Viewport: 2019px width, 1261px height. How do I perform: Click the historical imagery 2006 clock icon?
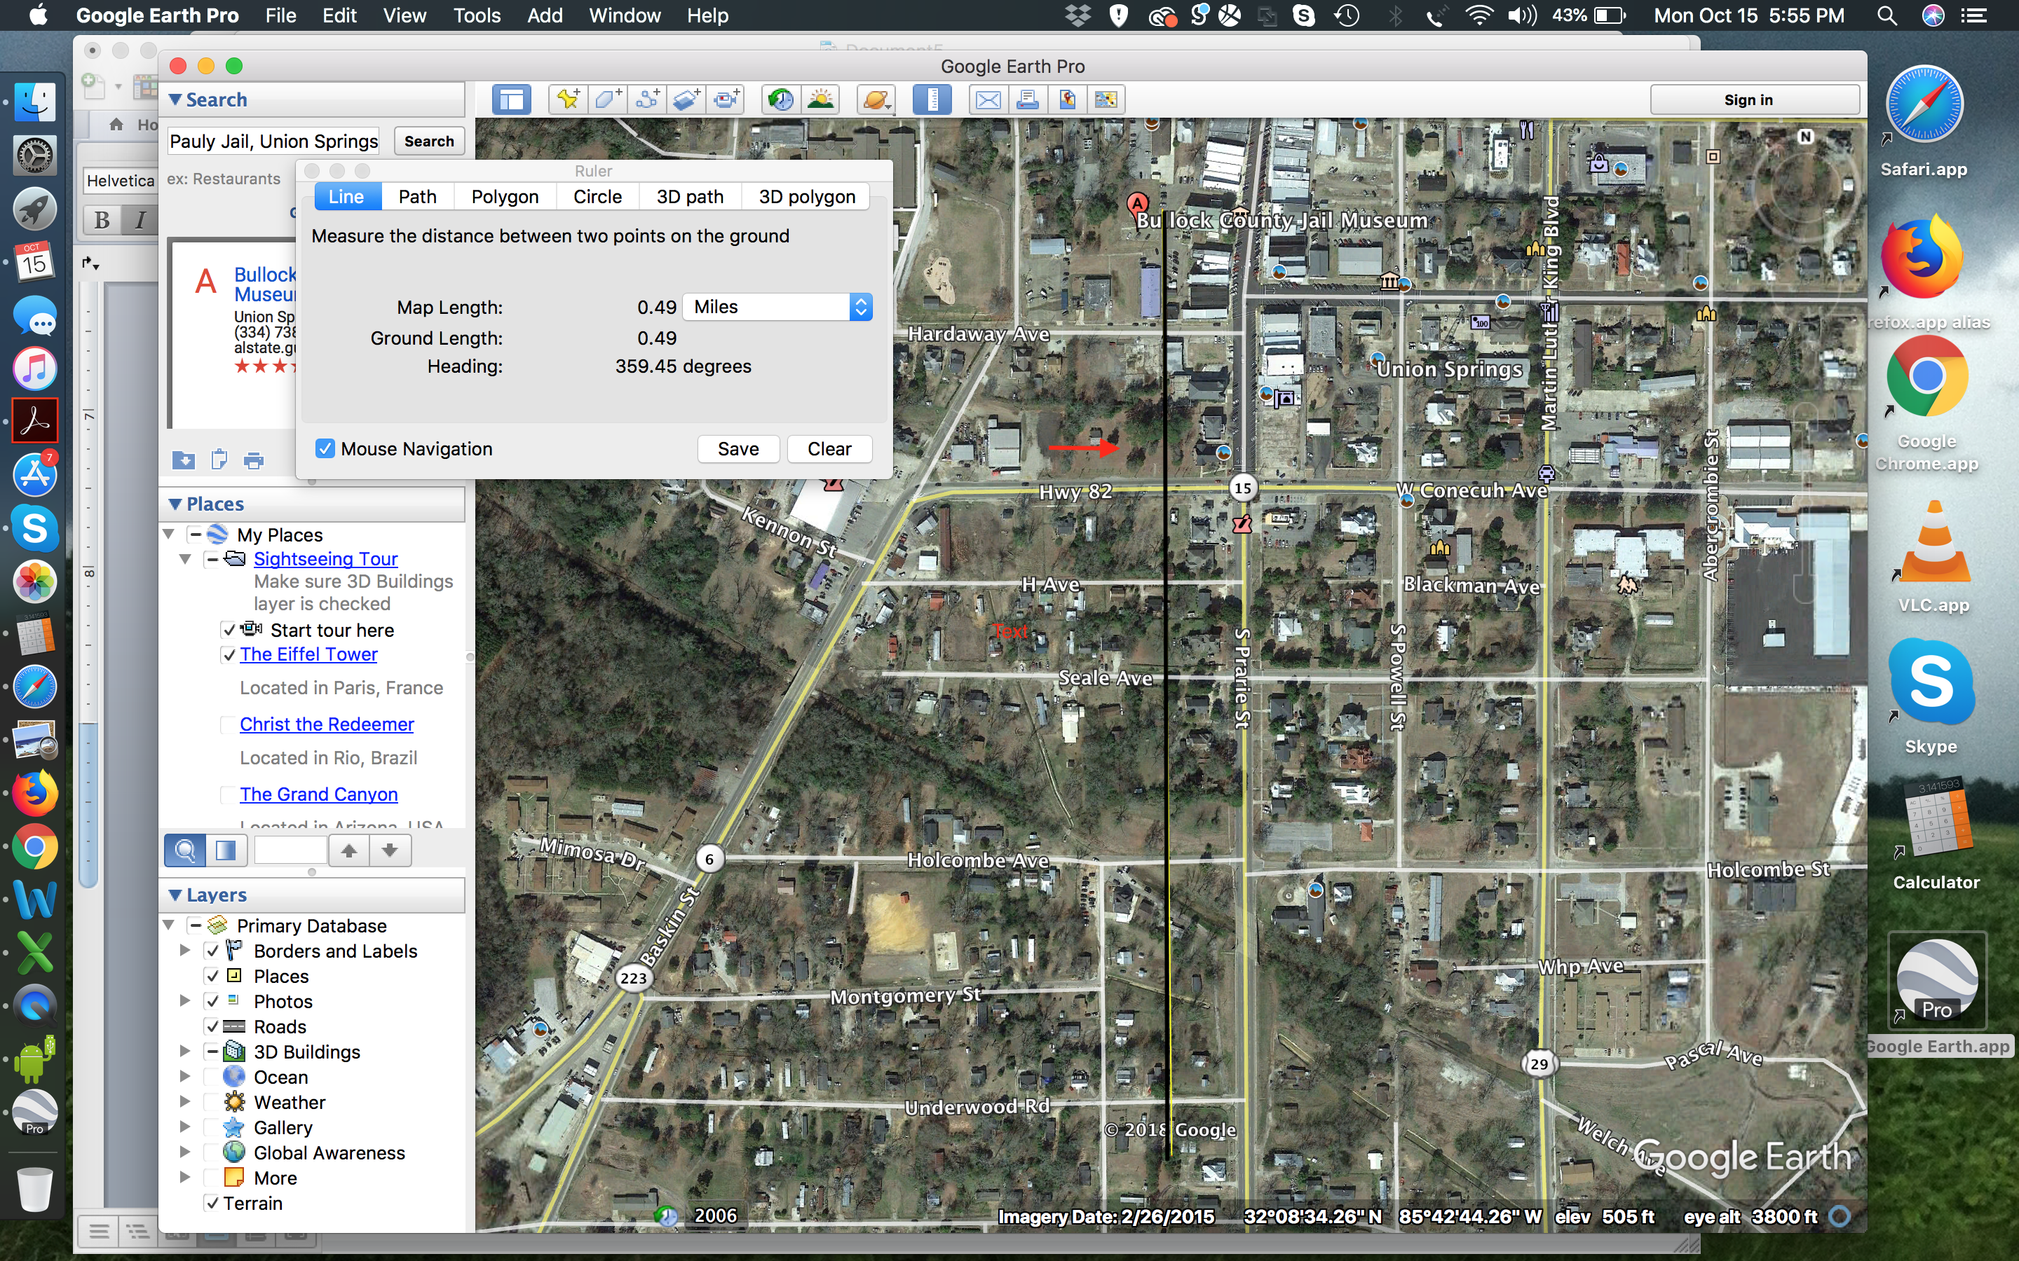pos(666,1216)
